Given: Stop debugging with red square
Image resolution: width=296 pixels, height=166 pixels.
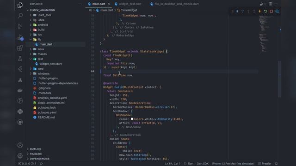Looking at the screenshot, I should (271, 11).
